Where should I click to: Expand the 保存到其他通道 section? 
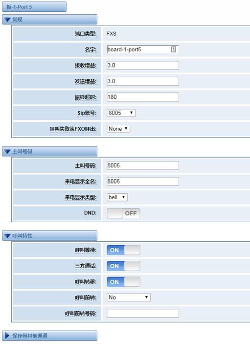[49, 336]
